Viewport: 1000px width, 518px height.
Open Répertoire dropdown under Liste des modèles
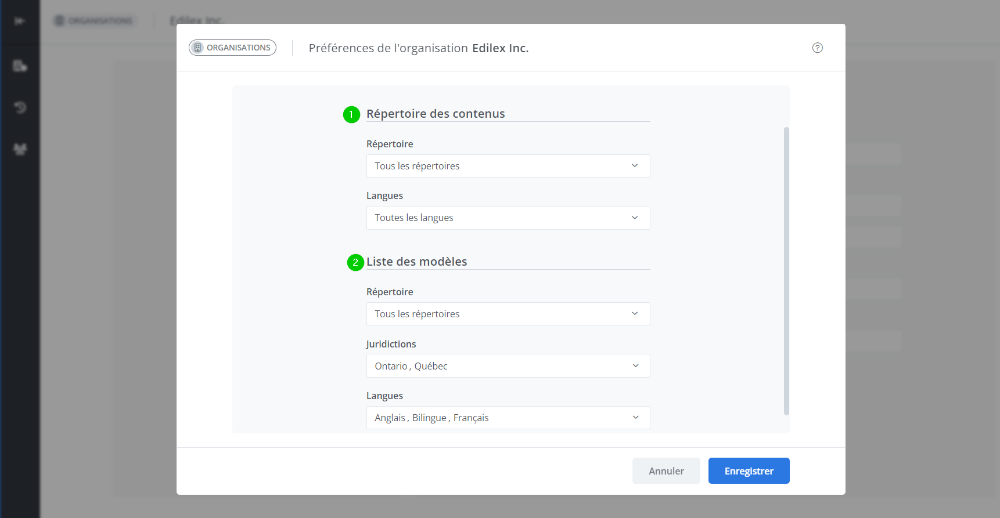coord(508,314)
